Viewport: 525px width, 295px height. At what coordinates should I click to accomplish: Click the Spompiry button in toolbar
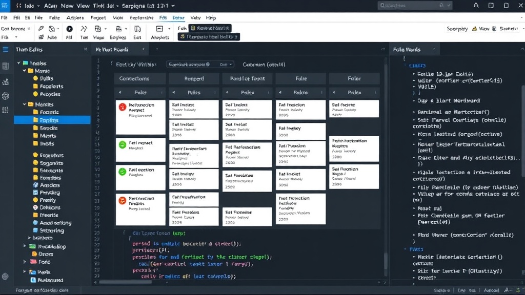coord(457,29)
